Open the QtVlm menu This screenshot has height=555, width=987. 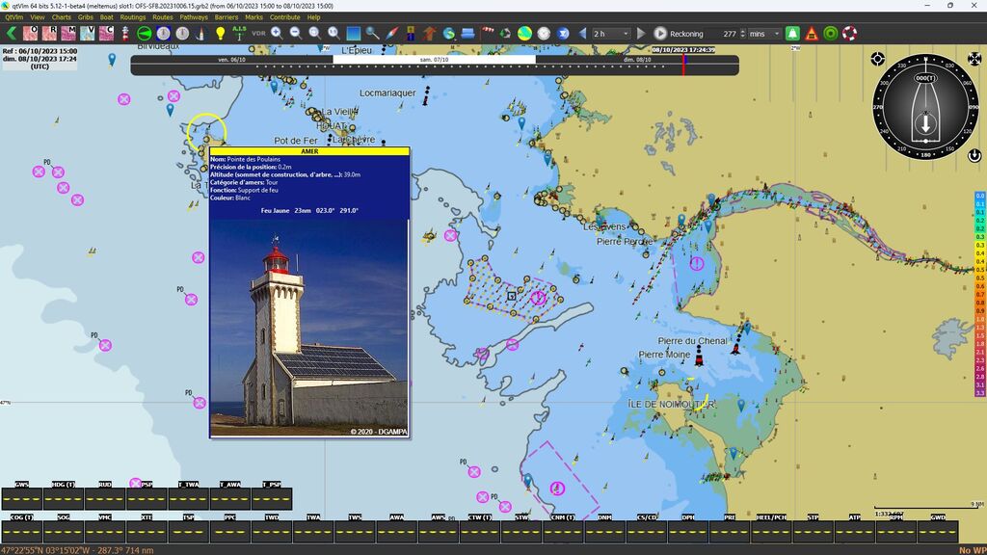13,17
